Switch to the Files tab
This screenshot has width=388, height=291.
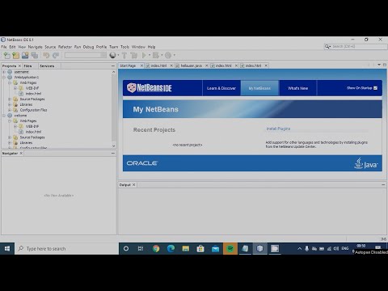click(27, 65)
